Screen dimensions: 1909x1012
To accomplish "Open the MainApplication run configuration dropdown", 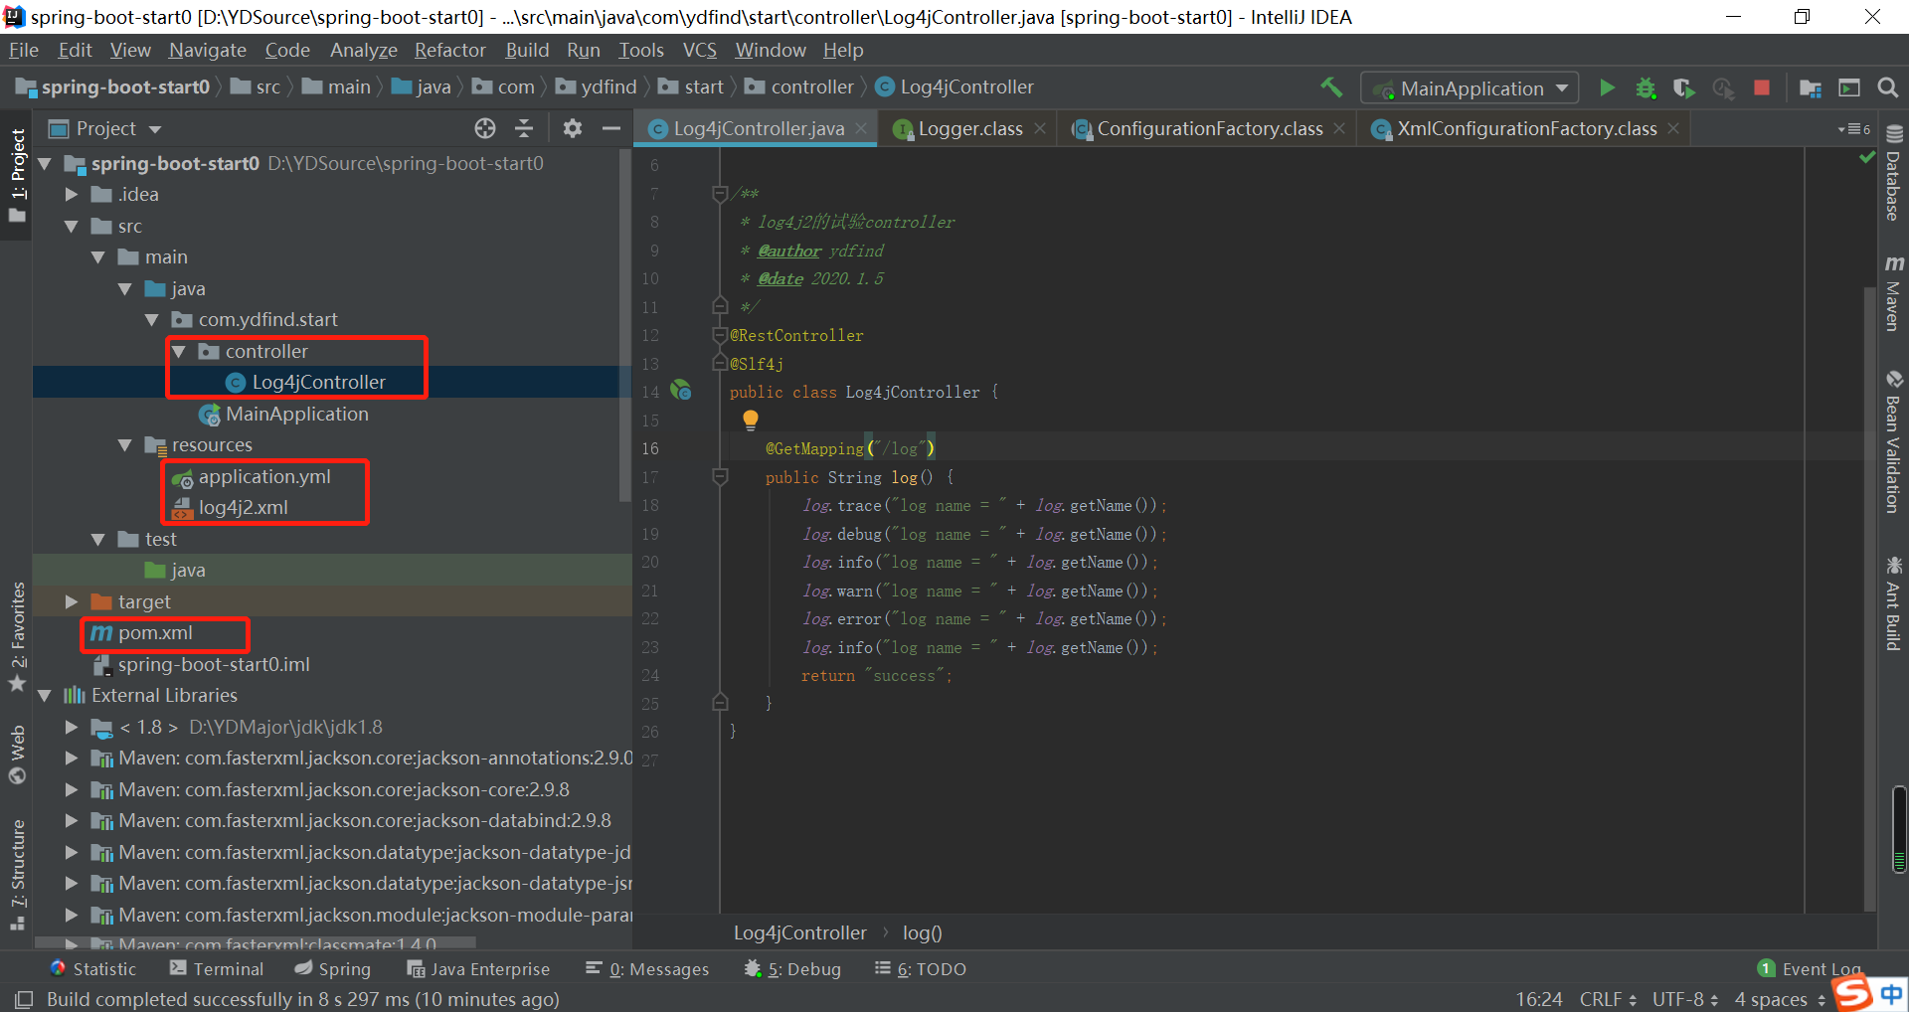I will pyautogui.click(x=1470, y=88).
